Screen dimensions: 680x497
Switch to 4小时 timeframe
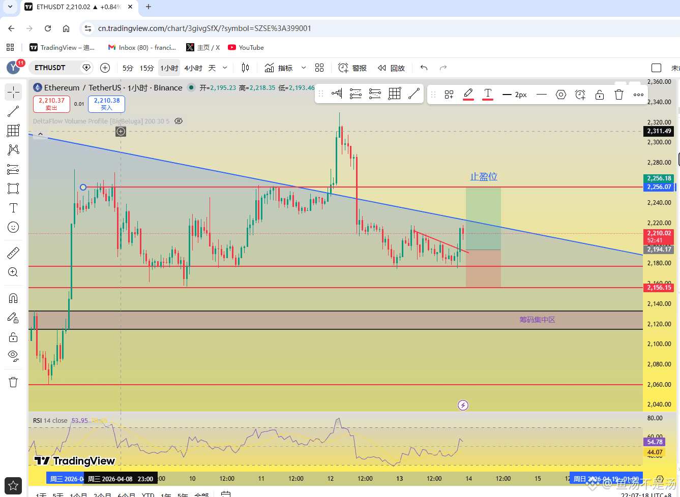193,68
